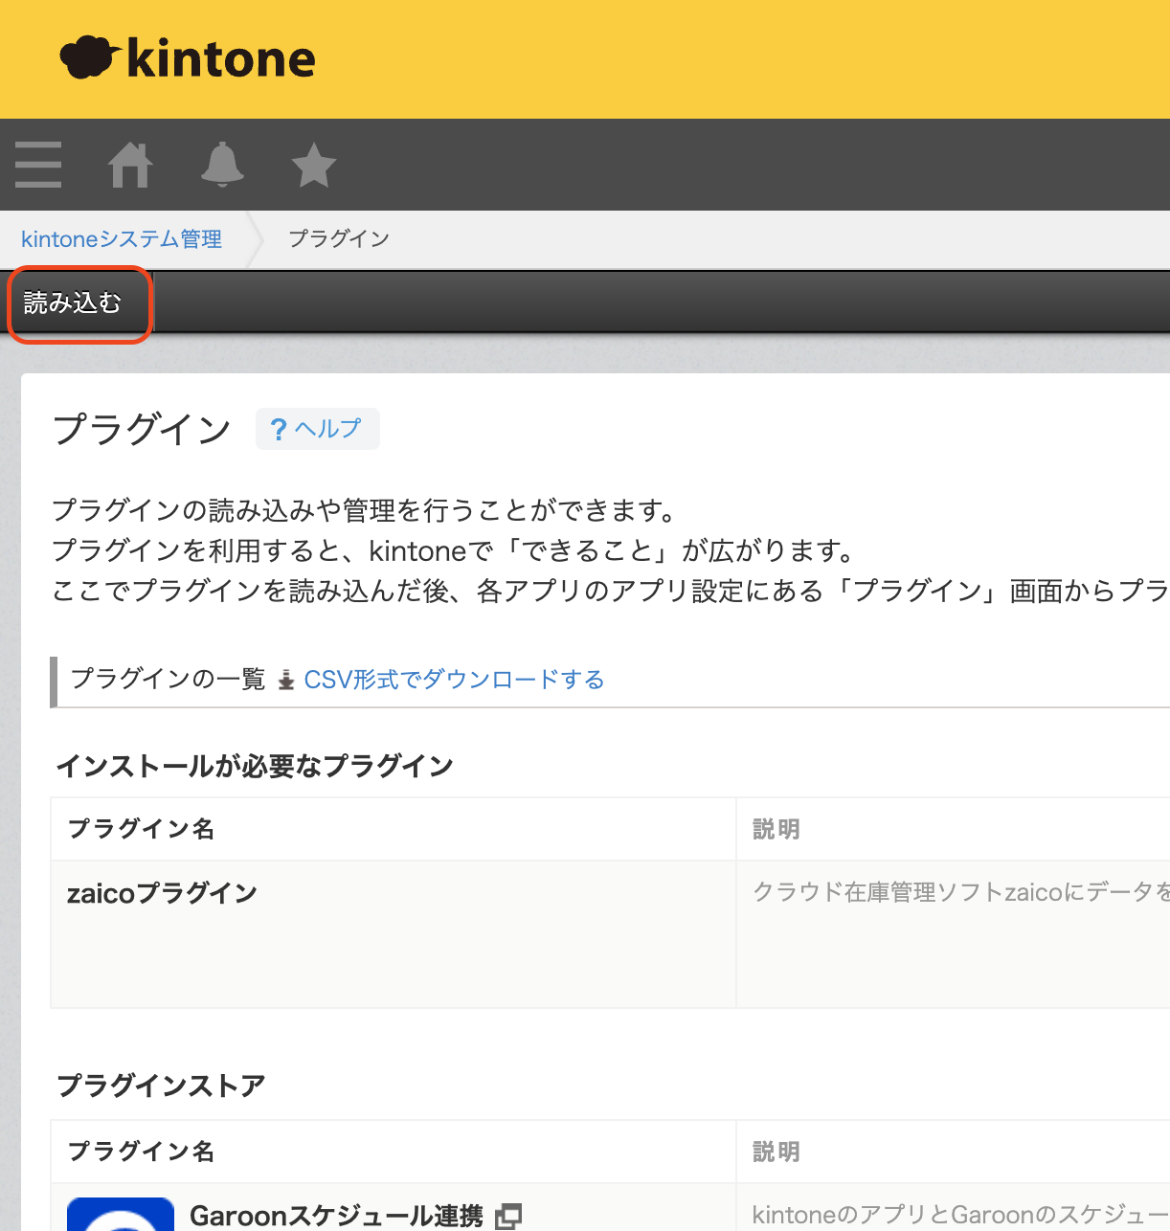
Task: Click インストールが必要なプラグイン heading
Action: click(x=255, y=766)
